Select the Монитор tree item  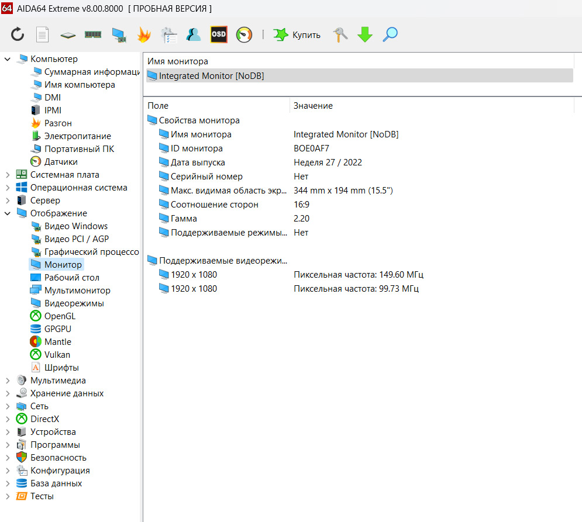[56, 265]
